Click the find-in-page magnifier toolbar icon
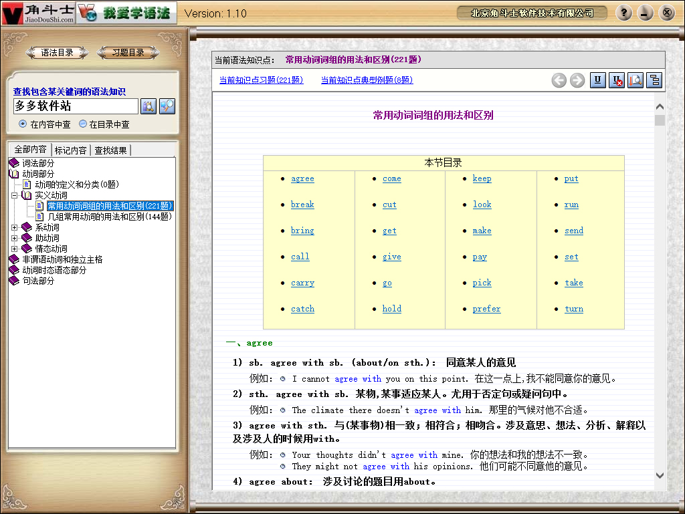Image resolution: width=685 pixels, height=514 pixels. [635, 80]
